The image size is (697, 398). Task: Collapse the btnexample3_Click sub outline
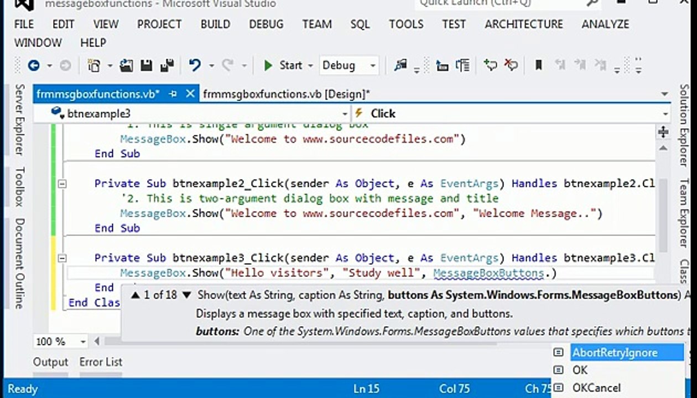tap(62, 258)
